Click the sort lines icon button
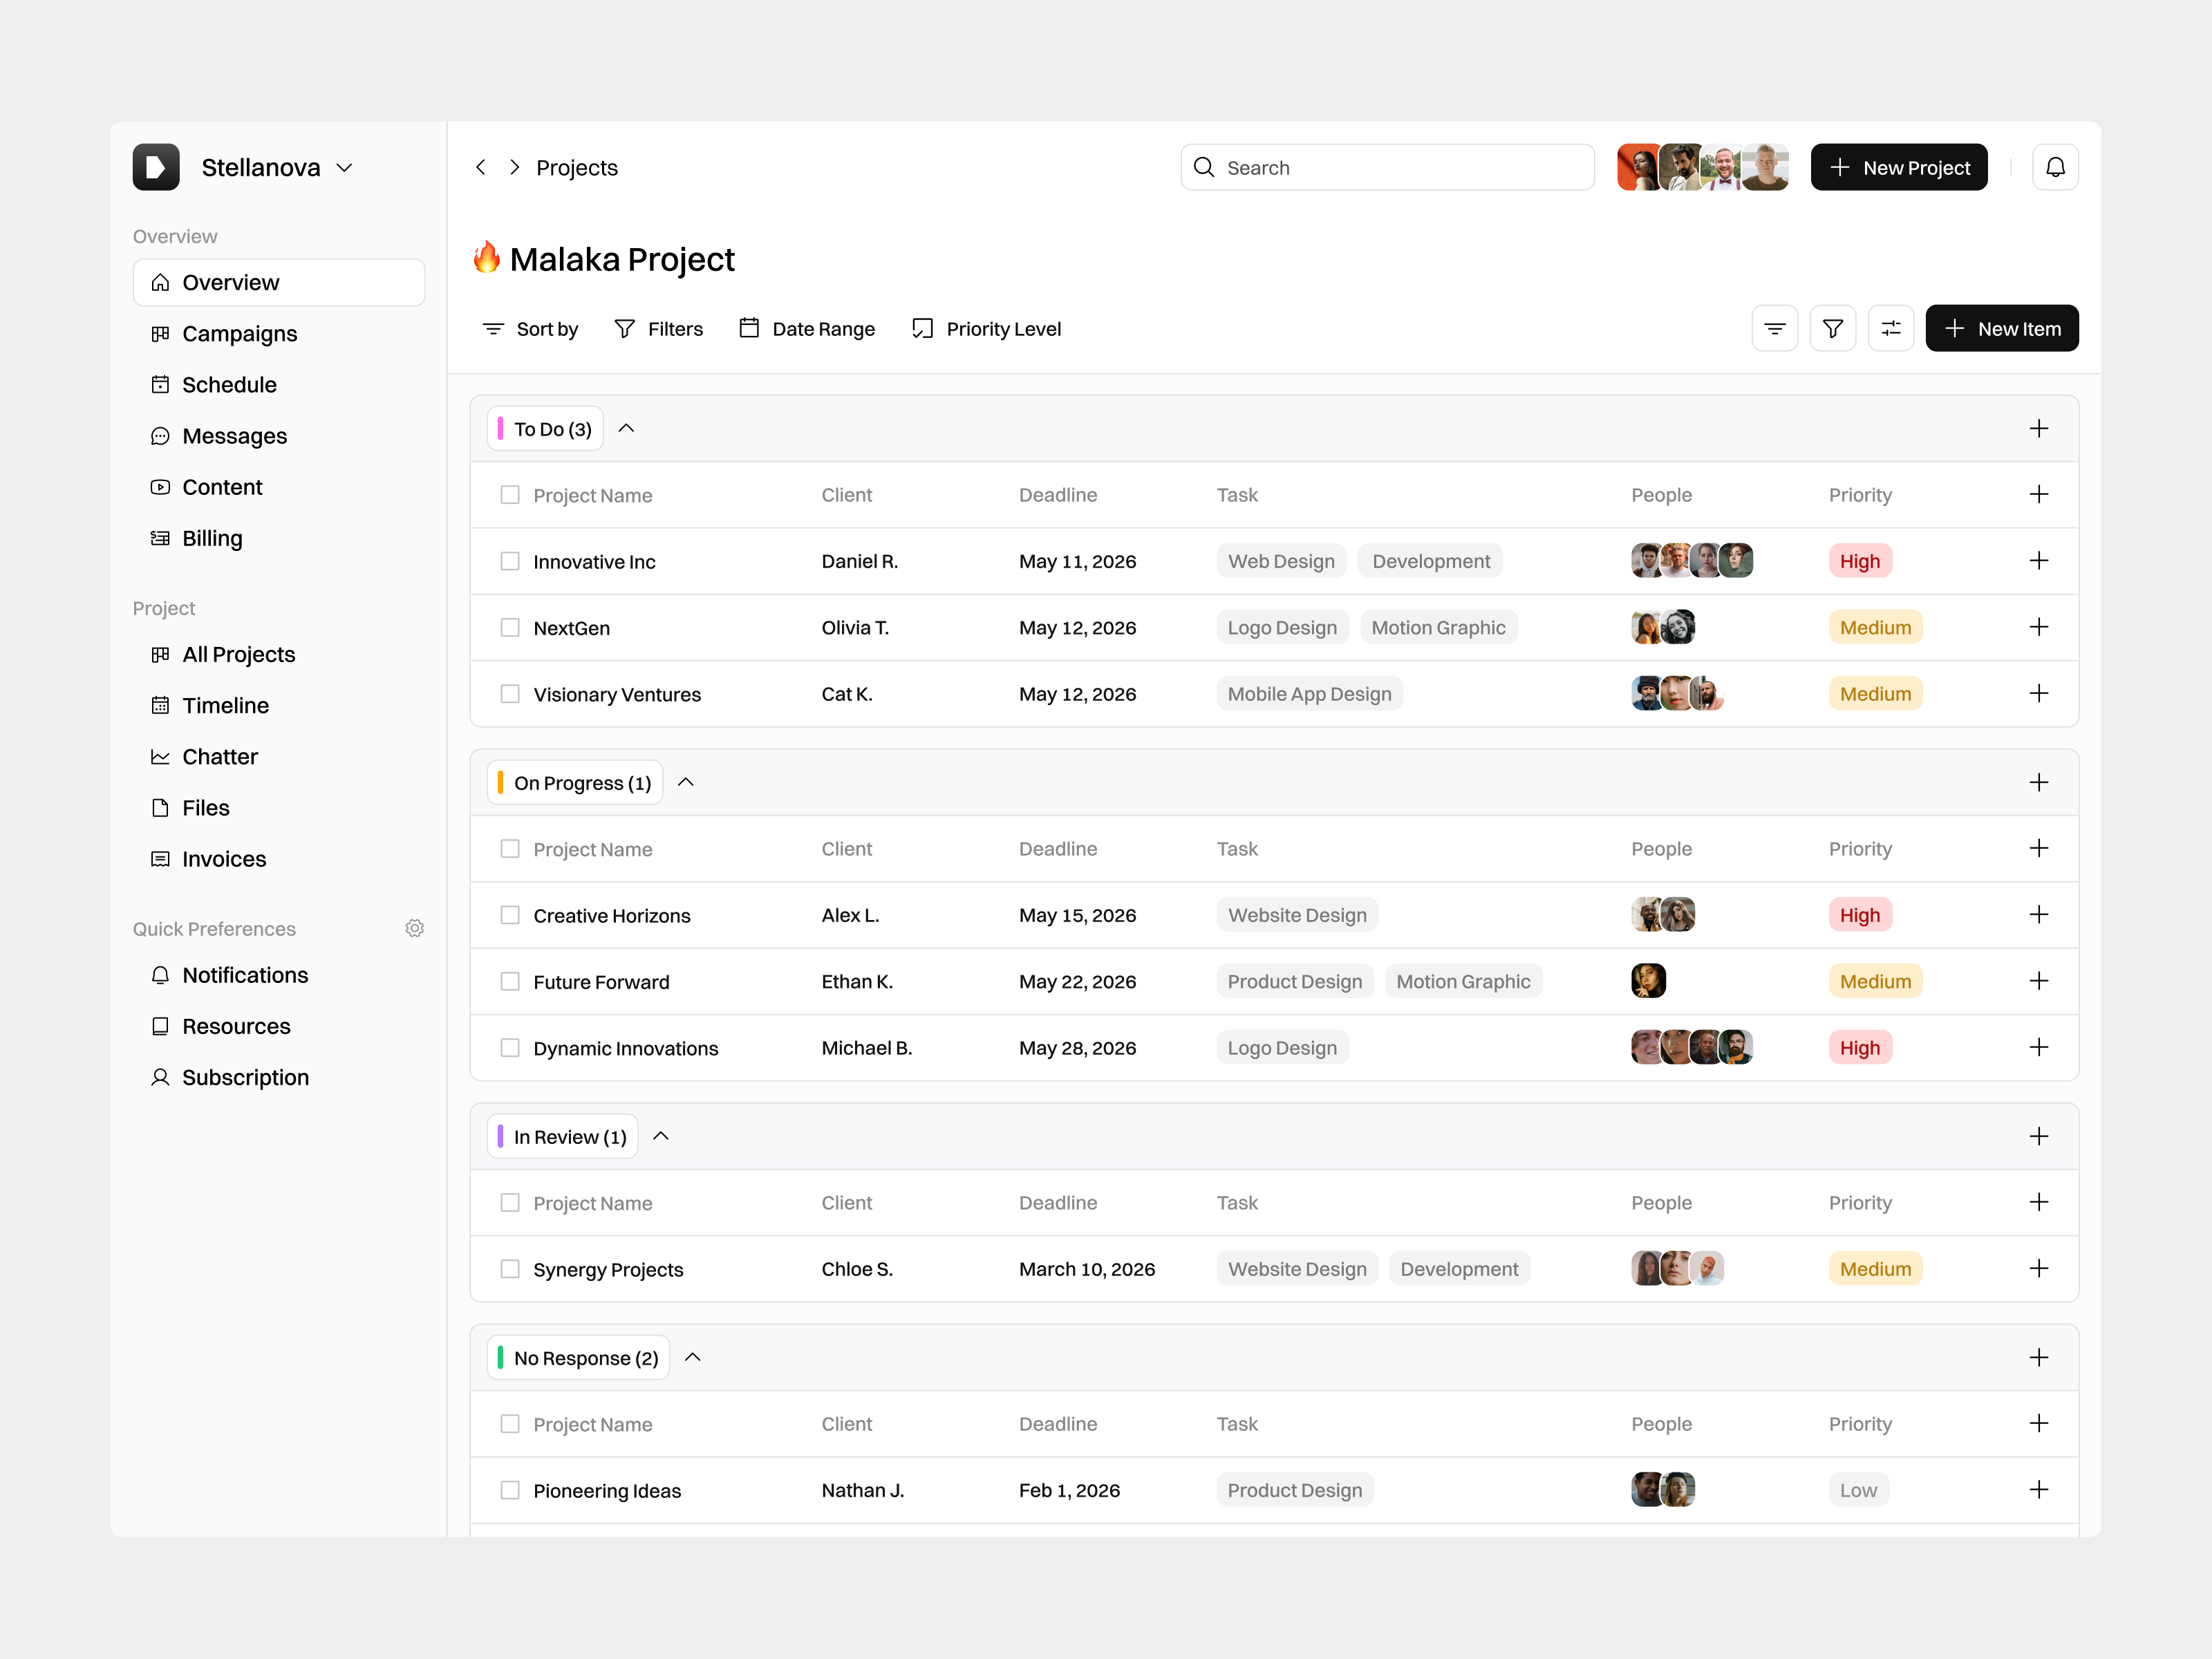2212x1659 pixels. point(1774,328)
